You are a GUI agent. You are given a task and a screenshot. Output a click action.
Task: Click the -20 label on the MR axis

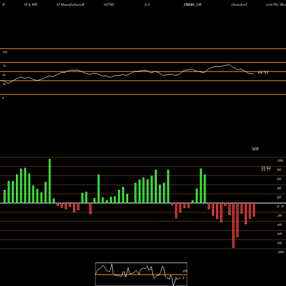[279, 216]
